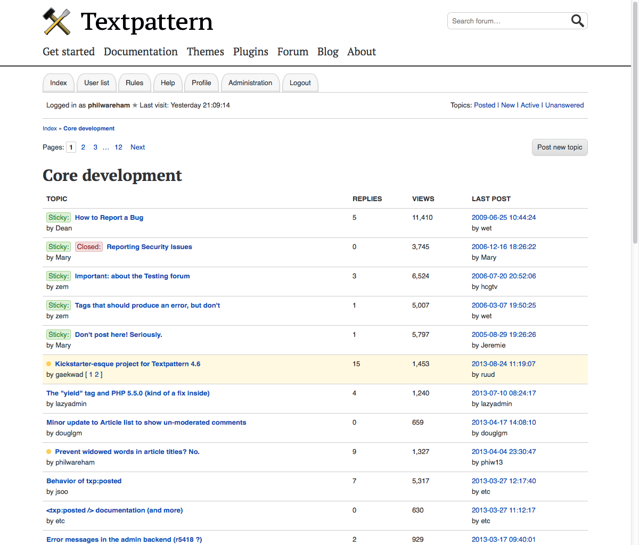This screenshot has height=545, width=639.
Task: Visit the Blog navigation link
Action: tap(328, 52)
